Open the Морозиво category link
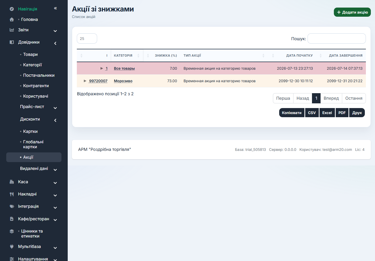The width and height of the screenshot is (375, 261). [123, 81]
